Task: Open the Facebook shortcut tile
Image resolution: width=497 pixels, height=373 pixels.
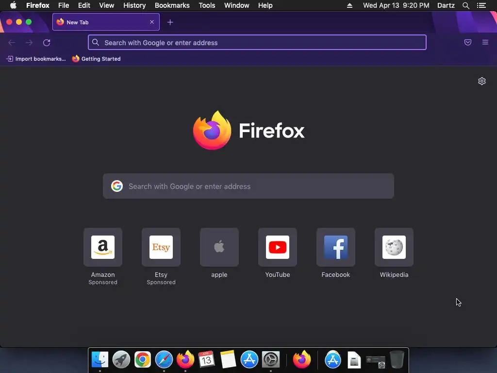Action: [x=336, y=247]
